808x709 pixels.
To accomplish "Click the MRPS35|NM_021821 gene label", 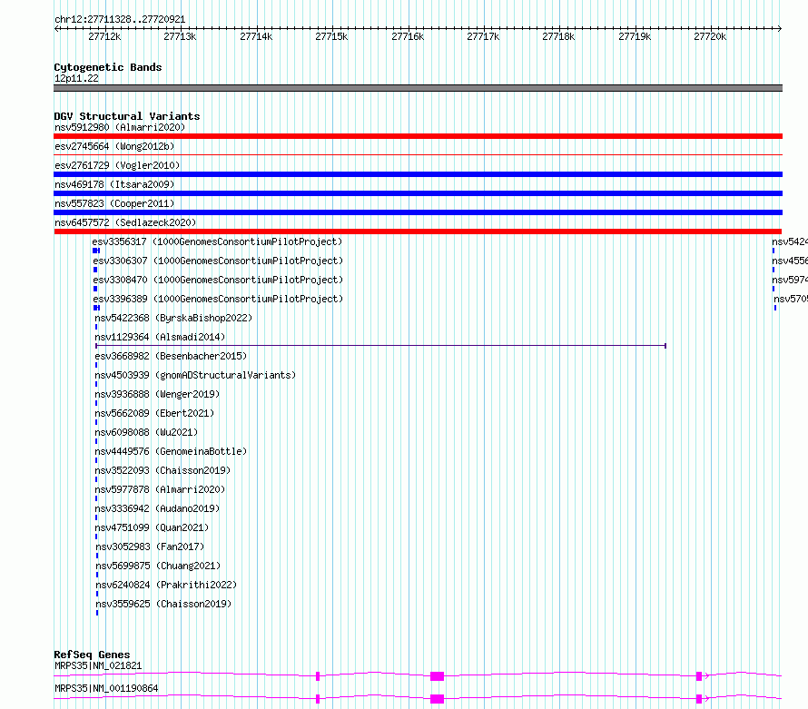I will pos(98,665).
